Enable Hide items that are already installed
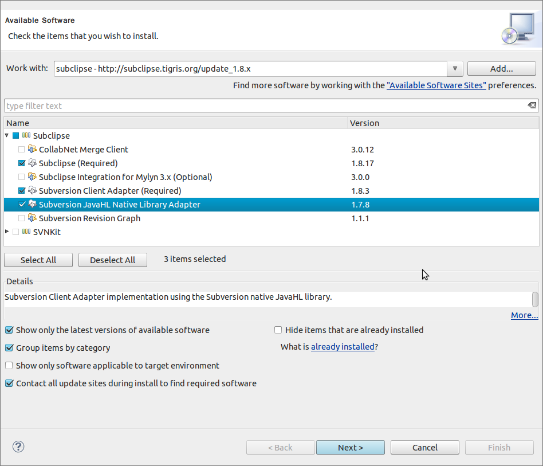Viewport: 543px width, 466px height. 278,330
